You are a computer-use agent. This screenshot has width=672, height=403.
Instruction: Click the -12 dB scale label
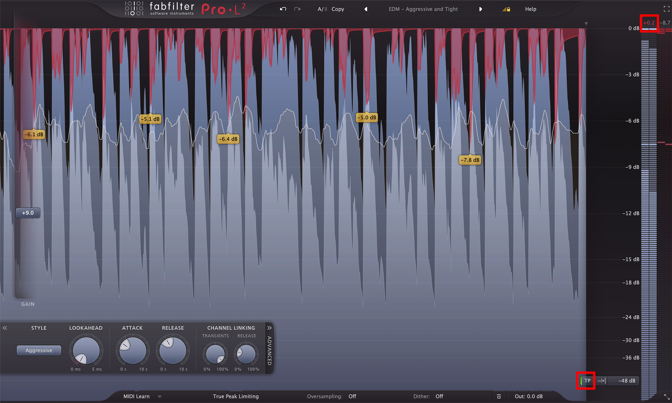(631, 213)
